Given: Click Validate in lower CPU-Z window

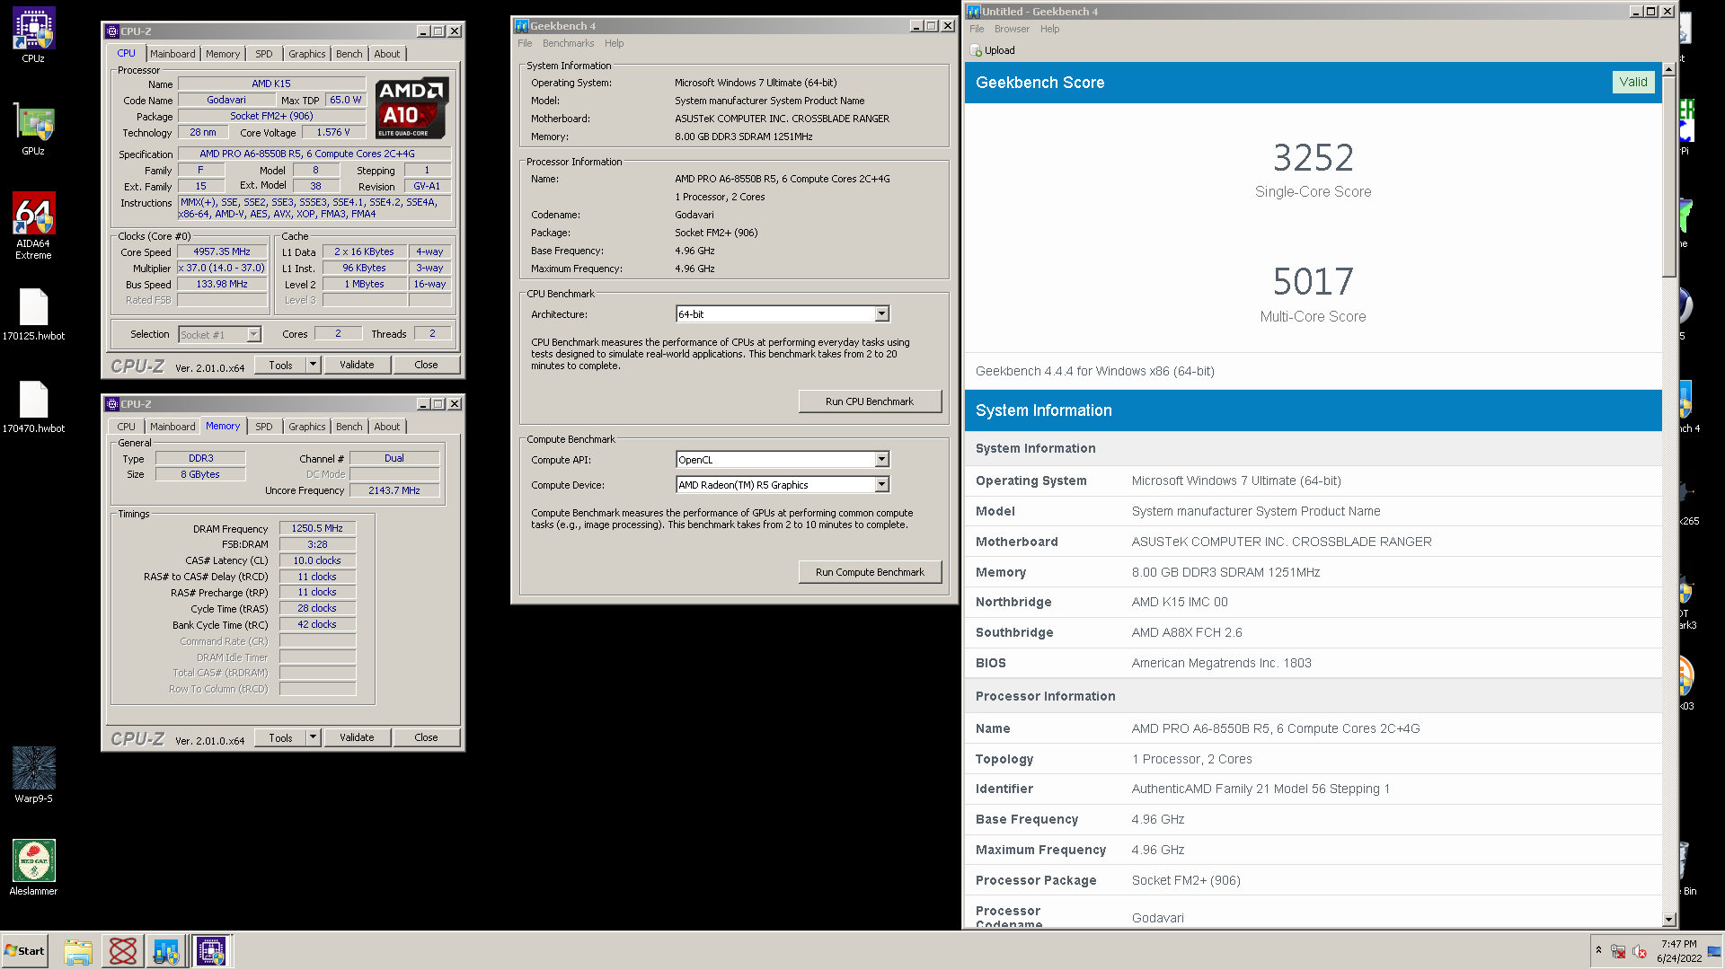Looking at the screenshot, I should click(x=357, y=737).
